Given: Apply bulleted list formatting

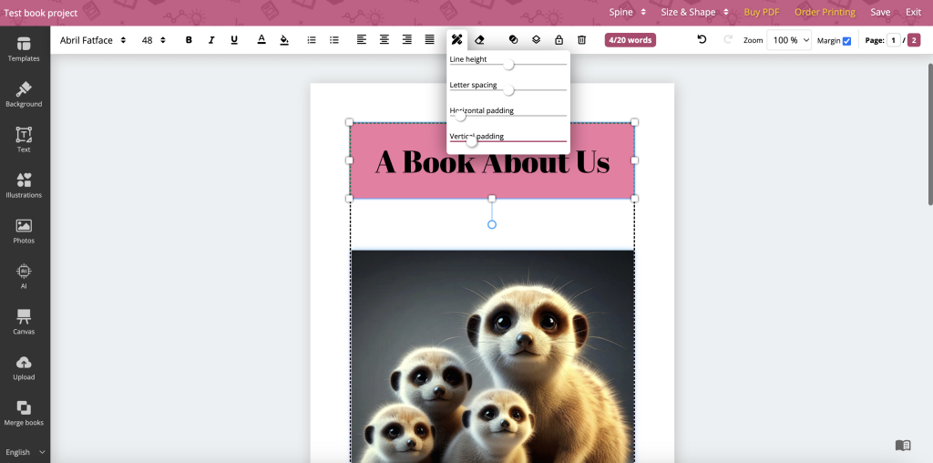Looking at the screenshot, I should [x=334, y=40].
